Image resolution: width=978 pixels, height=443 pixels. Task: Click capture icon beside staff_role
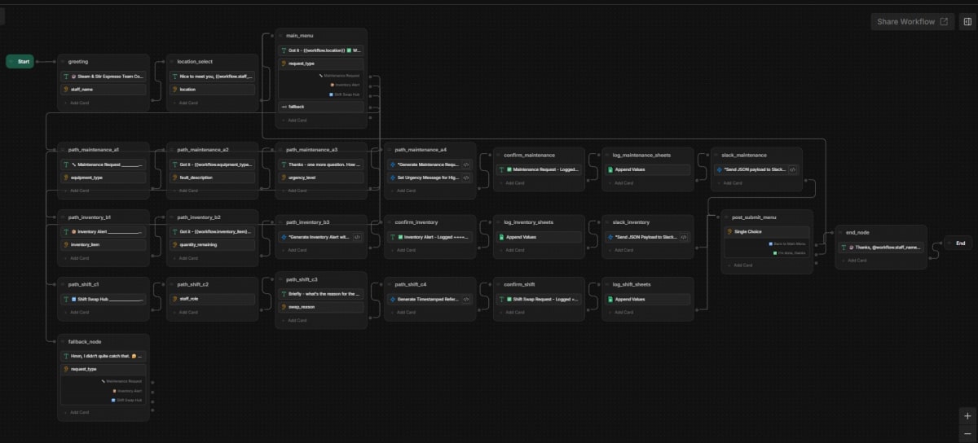coord(175,299)
